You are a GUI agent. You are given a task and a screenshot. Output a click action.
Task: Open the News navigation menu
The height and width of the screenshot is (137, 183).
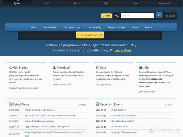[x=135, y=28]
